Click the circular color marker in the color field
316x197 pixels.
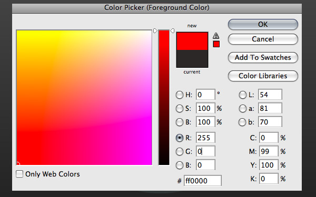point(18,164)
